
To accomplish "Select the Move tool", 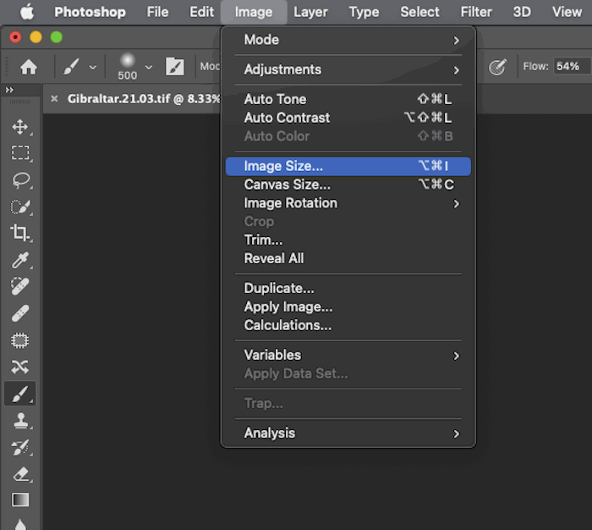I will [20, 127].
